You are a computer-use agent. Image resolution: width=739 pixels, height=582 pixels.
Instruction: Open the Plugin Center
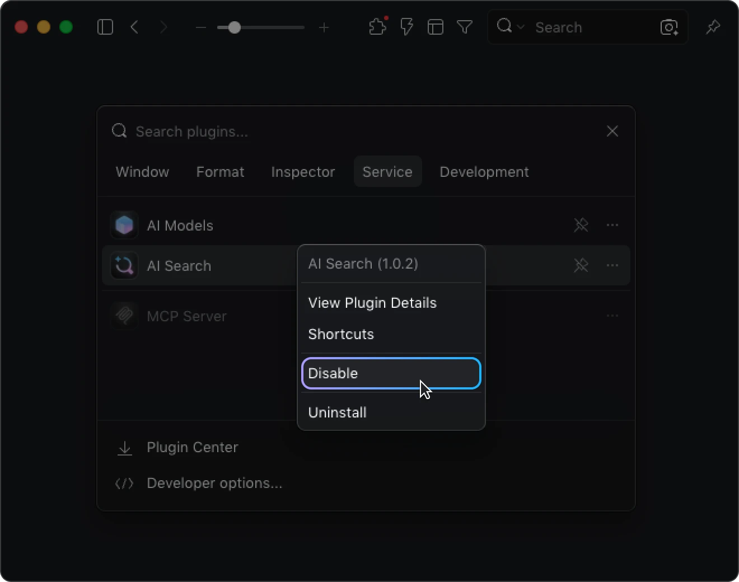[192, 448]
